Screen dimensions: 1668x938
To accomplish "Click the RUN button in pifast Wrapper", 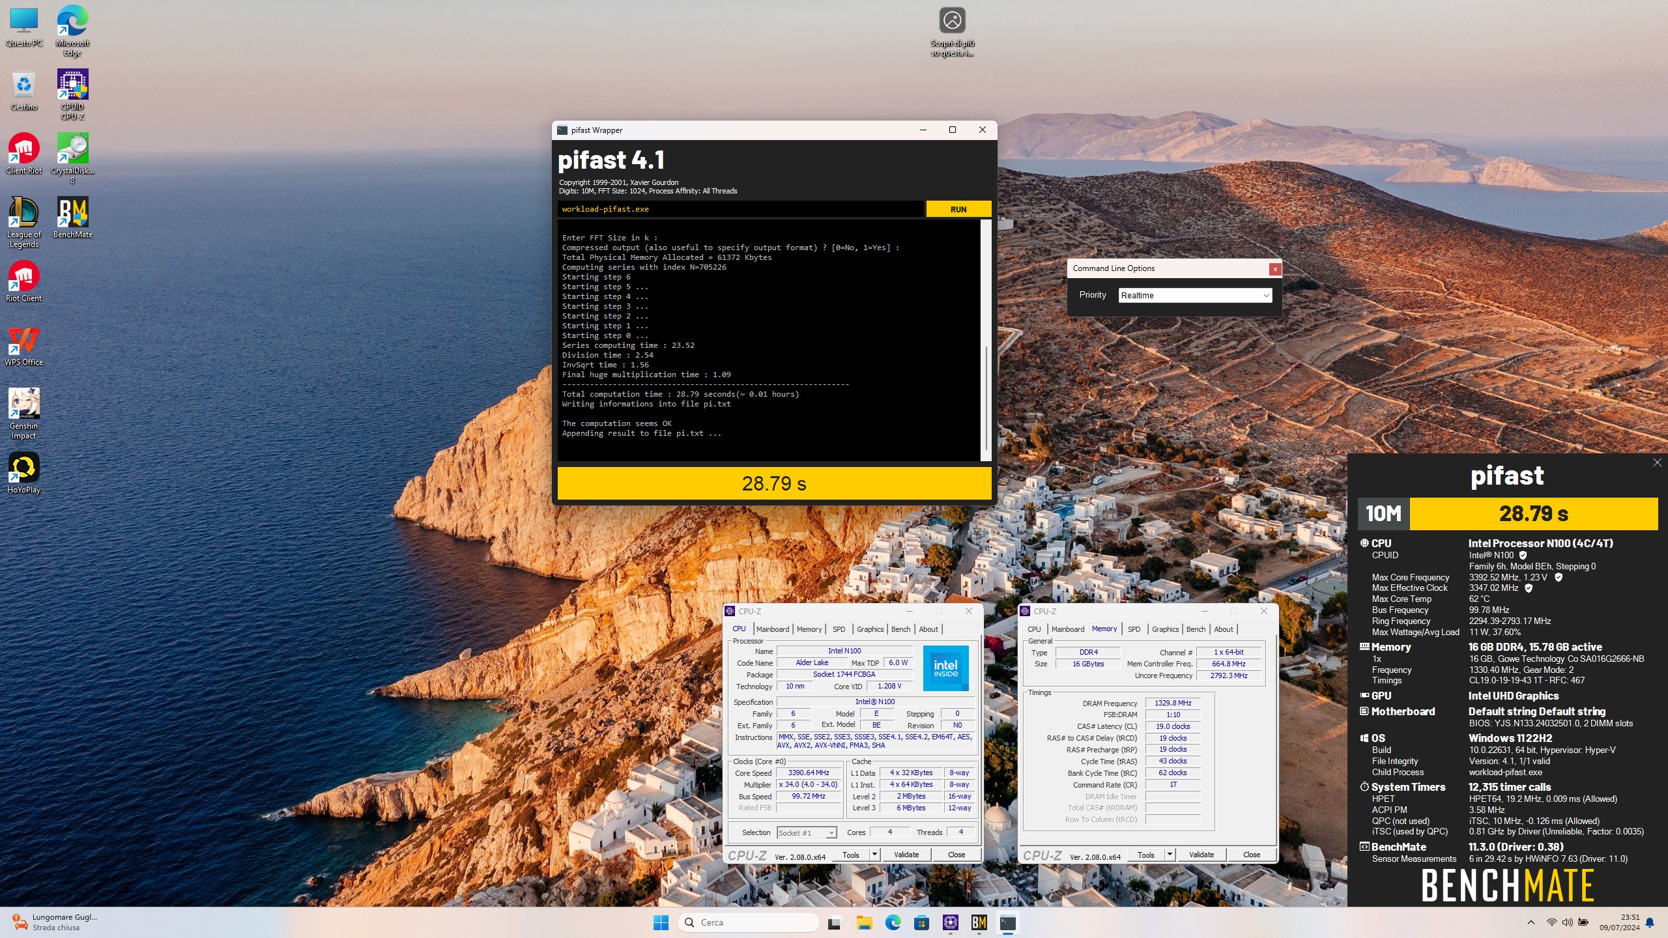I will click(x=958, y=209).
